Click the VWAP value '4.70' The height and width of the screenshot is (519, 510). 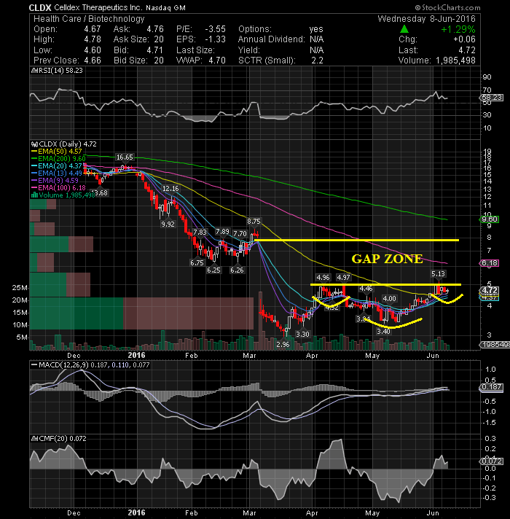coord(217,61)
